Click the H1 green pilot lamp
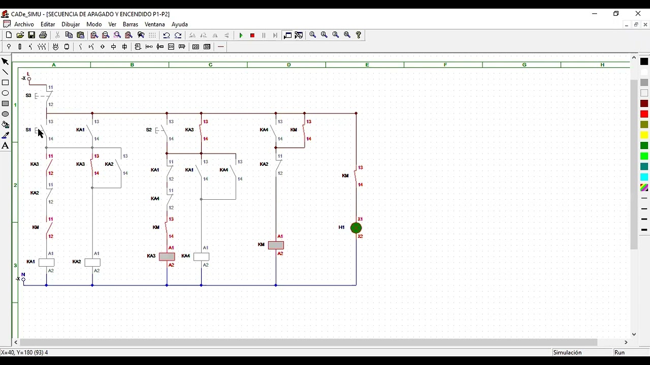Screen dimensions: 650x365 tap(356, 228)
